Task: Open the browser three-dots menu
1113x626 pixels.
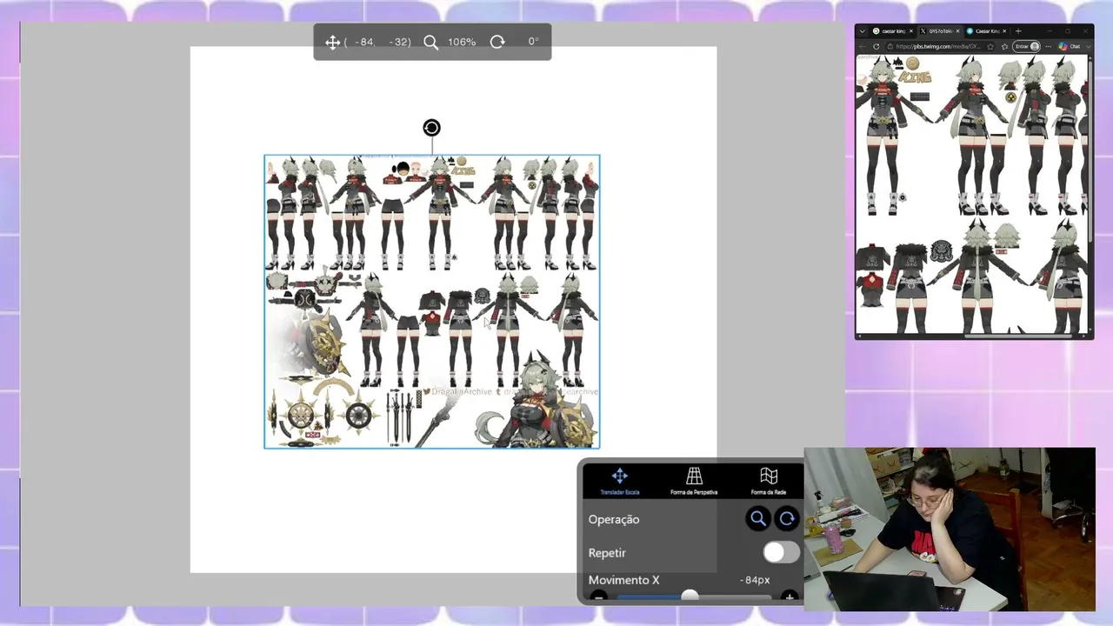Action: point(1049,46)
